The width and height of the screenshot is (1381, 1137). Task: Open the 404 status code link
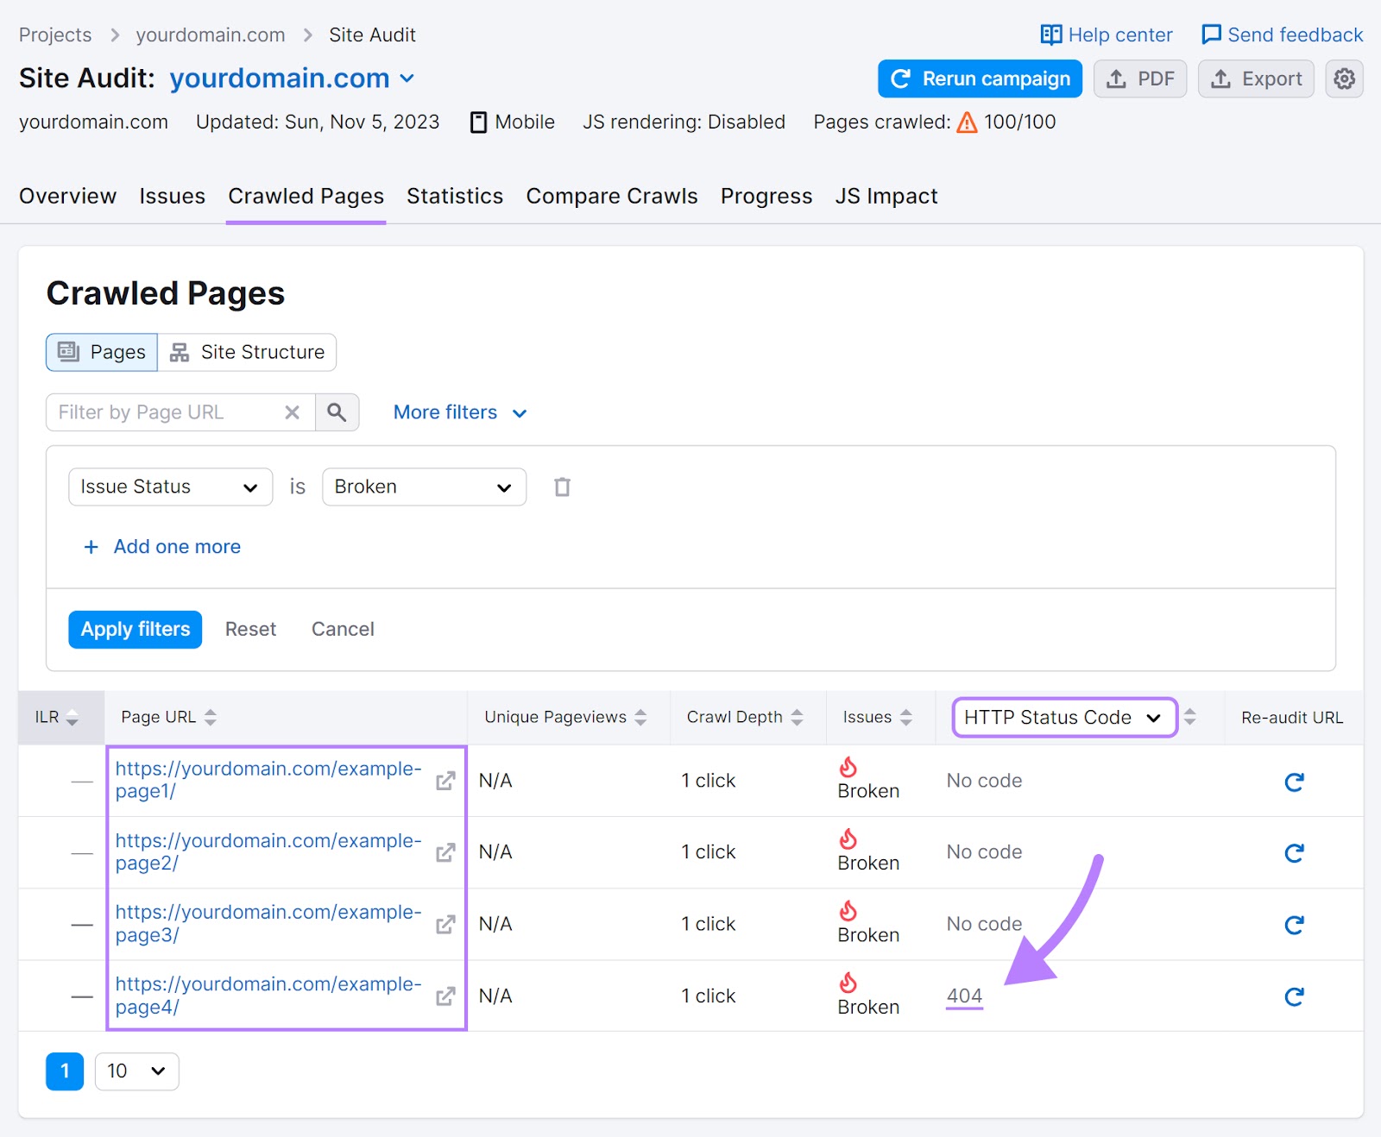964,996
